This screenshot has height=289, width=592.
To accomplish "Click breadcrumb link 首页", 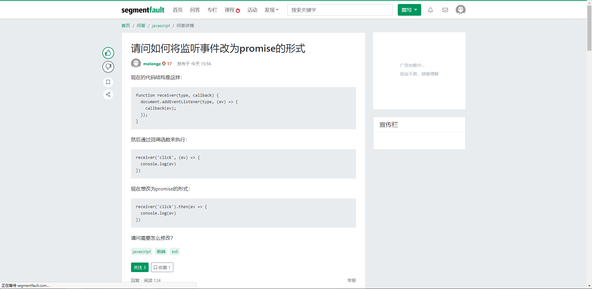I will coord(126,26).
